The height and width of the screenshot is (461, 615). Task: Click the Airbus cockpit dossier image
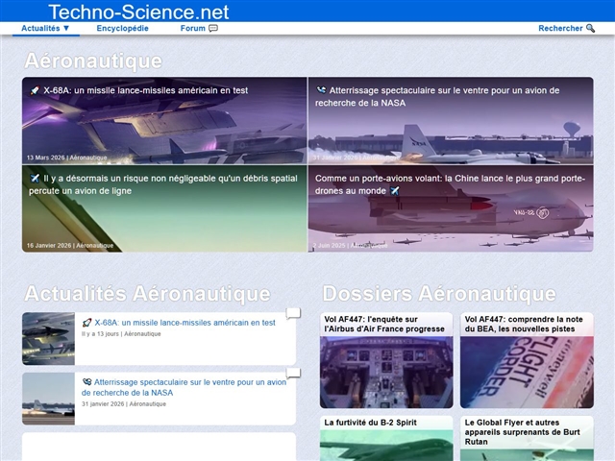tap(386, 372)
